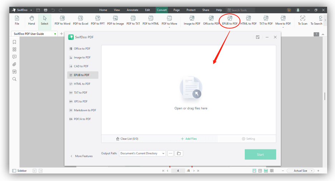Select Markdown to PDF option
Viewport: 335px width, 181px height.
coord(83,110)
